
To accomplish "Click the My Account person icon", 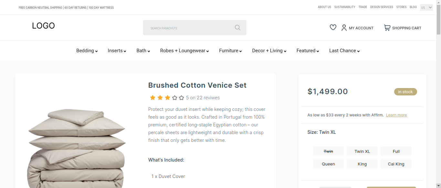I will pos(344,28).
